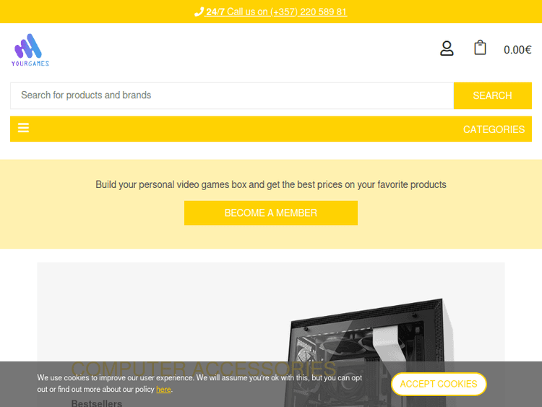Viewport: 542px width, 407px height.
Task: Focus the product and brand search field
Action: [232, 95]
